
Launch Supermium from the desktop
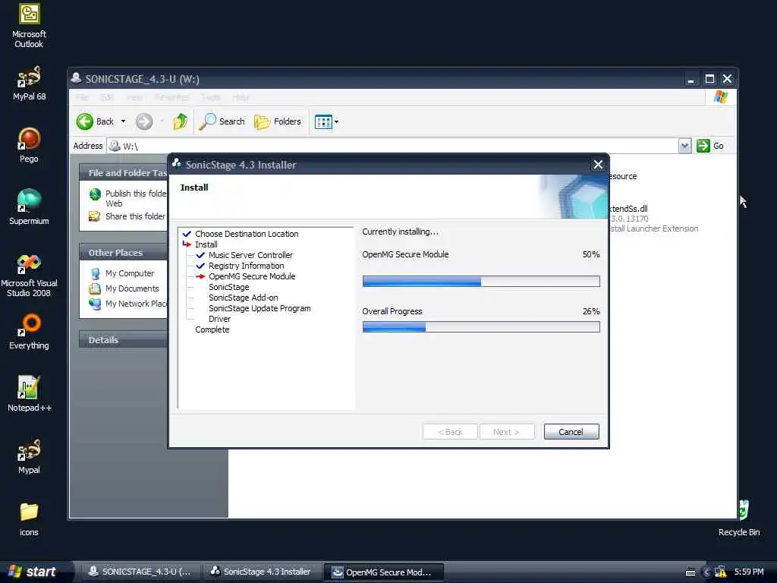pos(29,207)
